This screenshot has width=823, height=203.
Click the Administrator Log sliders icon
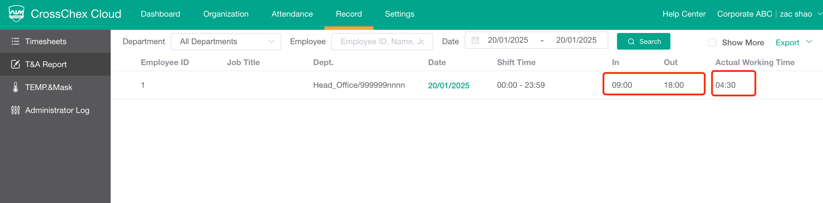point(15,110)
